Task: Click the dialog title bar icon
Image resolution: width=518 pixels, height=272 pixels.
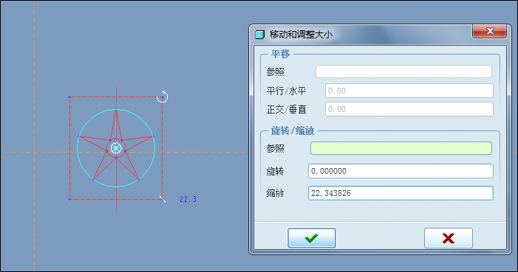Action: click(x=259, y=35)
